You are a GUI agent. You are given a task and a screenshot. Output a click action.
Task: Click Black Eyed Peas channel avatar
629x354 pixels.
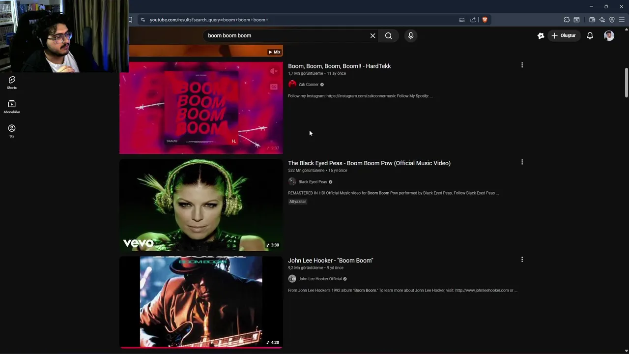point(292,181)
